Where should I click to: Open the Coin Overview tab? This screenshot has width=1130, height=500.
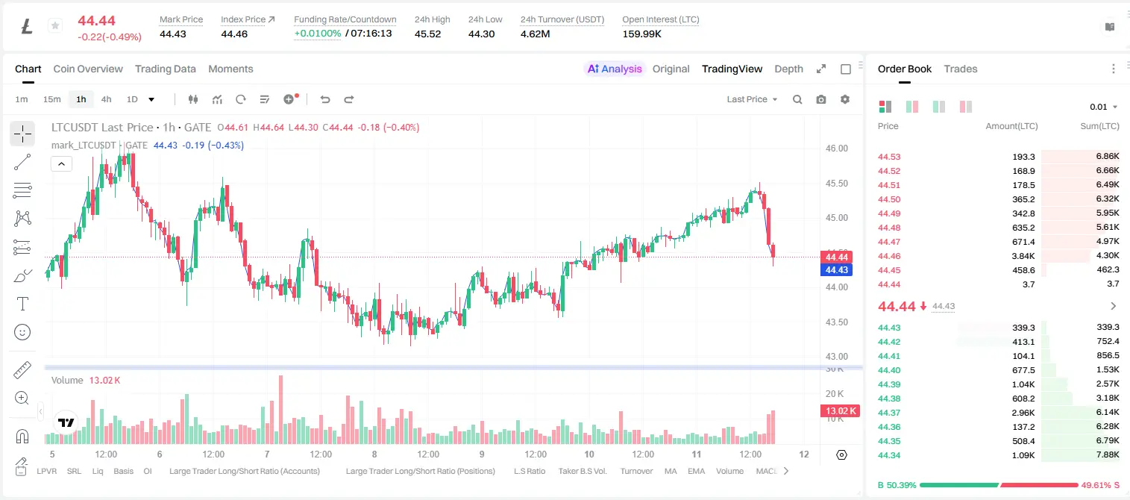[x=88, y=69]
